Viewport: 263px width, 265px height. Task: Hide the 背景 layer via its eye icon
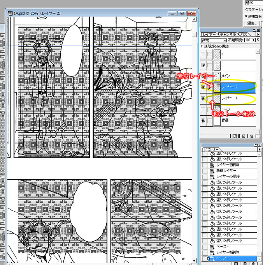(203, 121)
